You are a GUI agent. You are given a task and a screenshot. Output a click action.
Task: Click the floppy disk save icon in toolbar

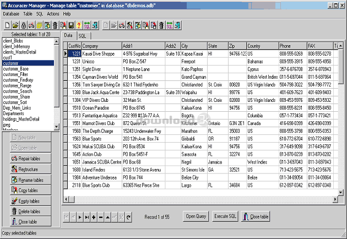(x=71, y=25)
